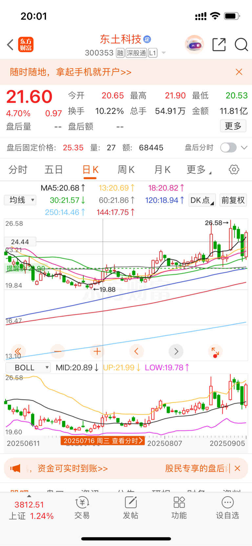The height and width of the screenshot is (546, 252).
Task: Tap the 更多 quote details button
Action: [233, 126]
